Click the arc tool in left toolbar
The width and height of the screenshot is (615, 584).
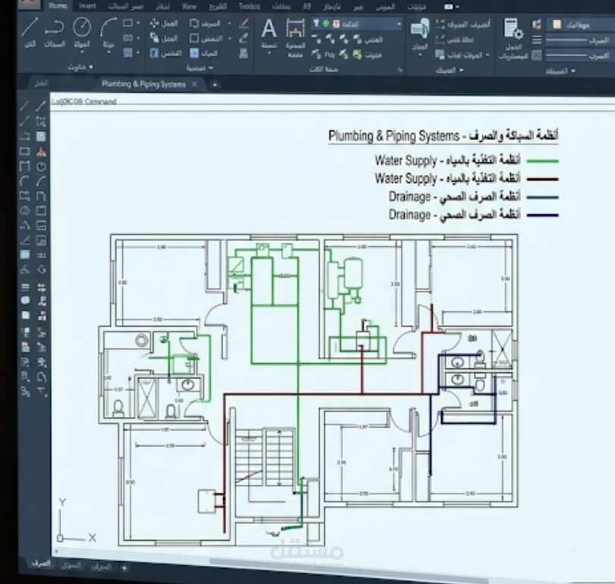point(25,182)
